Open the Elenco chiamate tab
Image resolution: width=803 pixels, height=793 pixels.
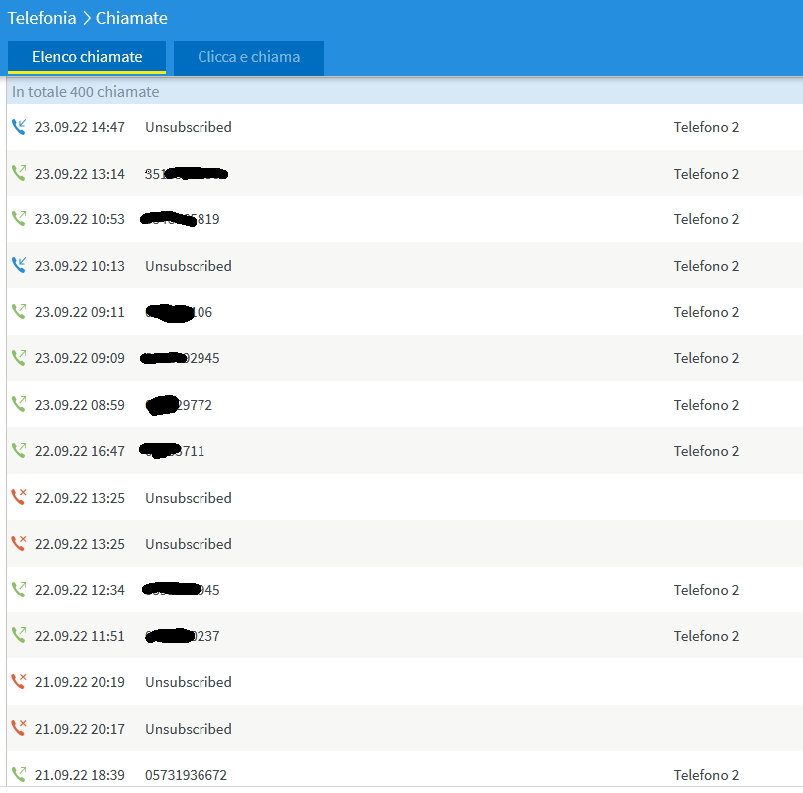click(87, 57)
